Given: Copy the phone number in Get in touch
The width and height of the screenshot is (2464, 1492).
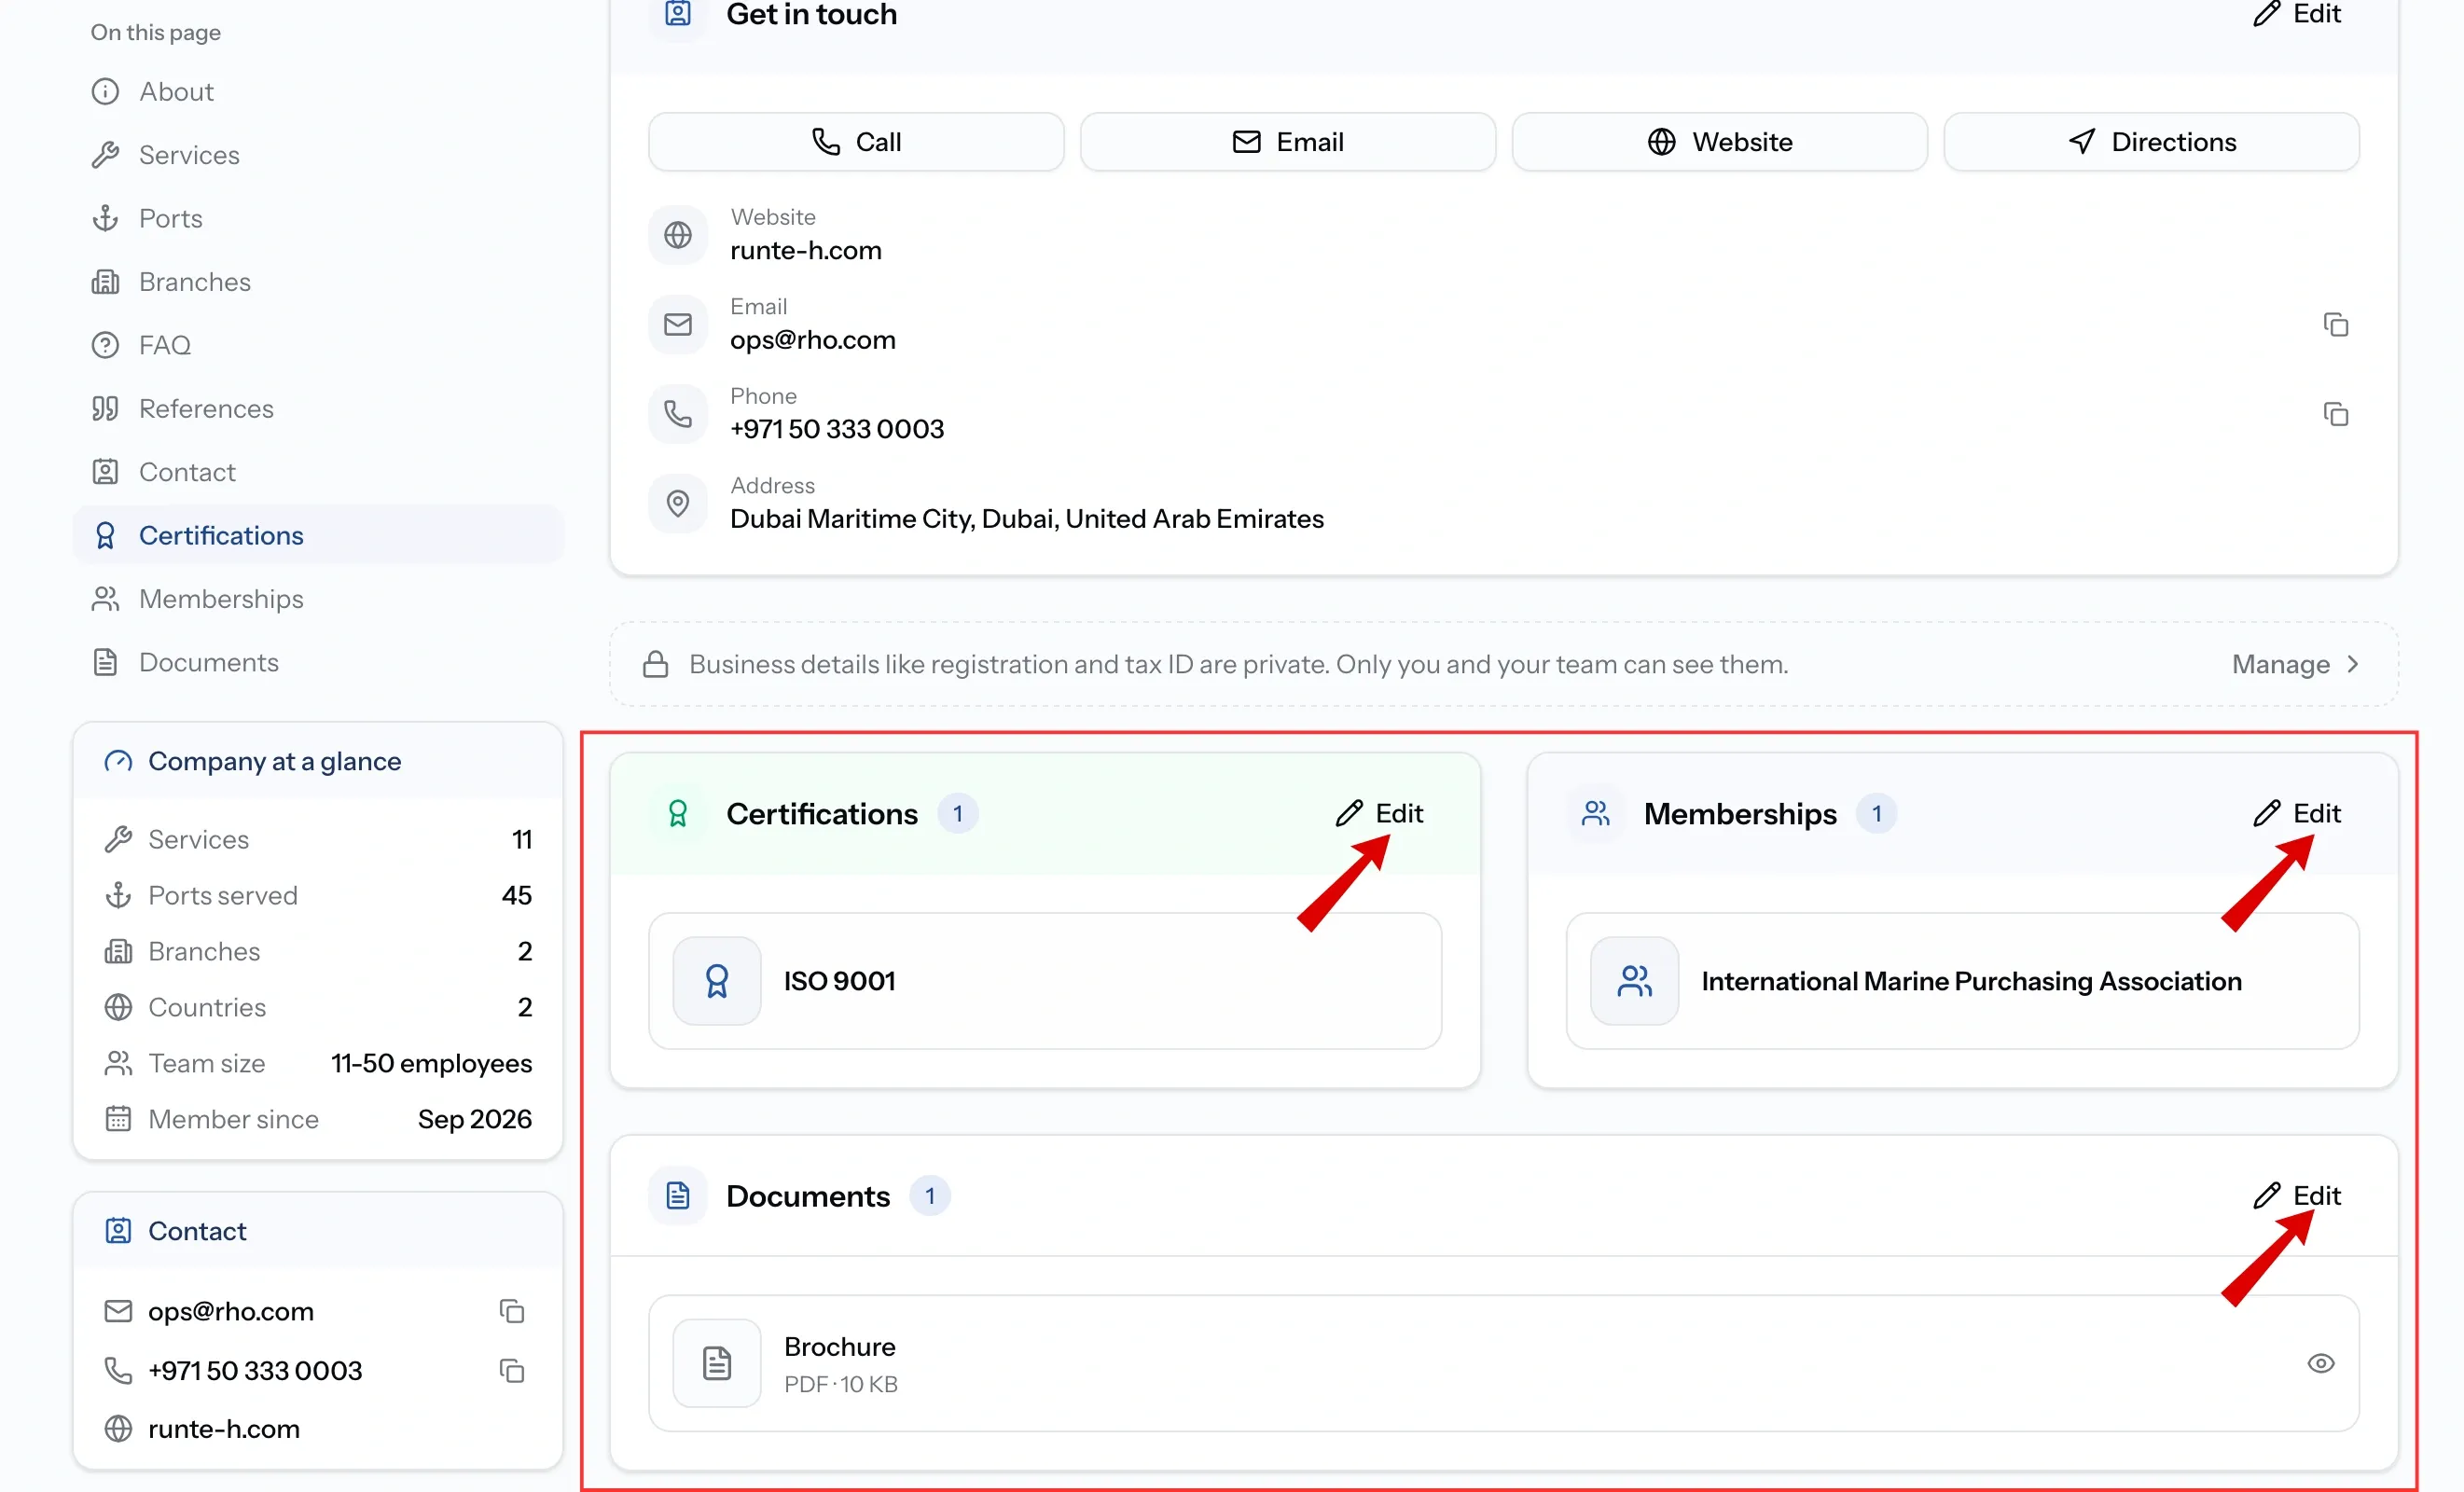Looking at the screenshot, I should click(x=2335, y=414).
